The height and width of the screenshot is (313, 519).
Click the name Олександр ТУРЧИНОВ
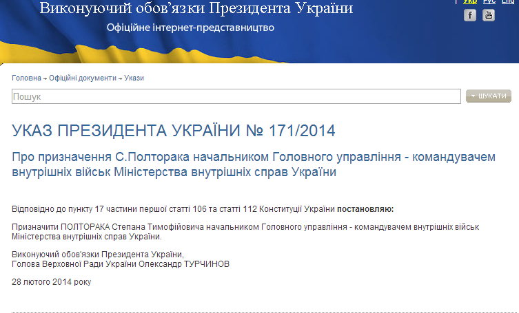(184, 264)
